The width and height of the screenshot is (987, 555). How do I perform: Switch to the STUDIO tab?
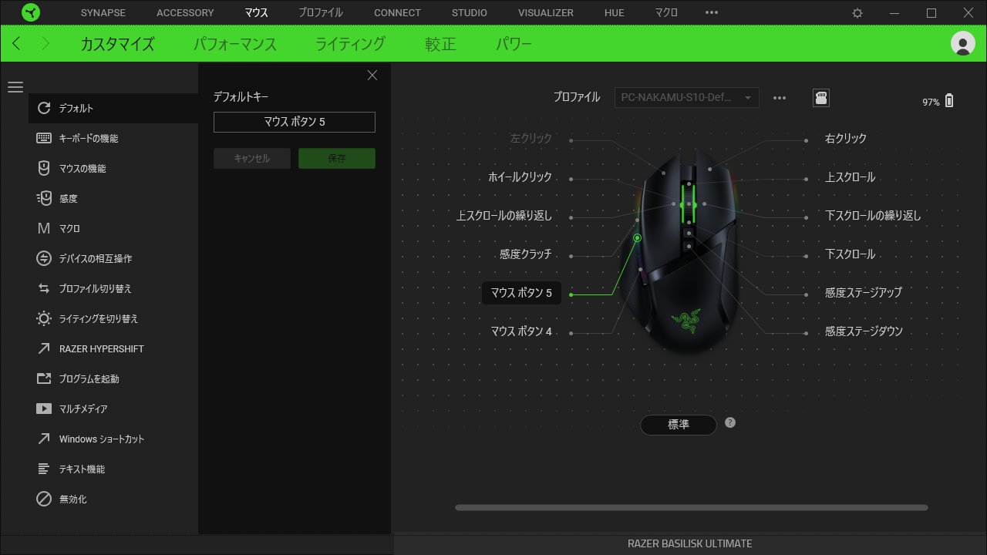(x=470, y=12)
